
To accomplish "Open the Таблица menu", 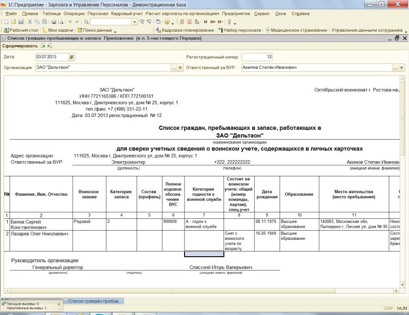I will pyautogui.click(x=52, y=14).
